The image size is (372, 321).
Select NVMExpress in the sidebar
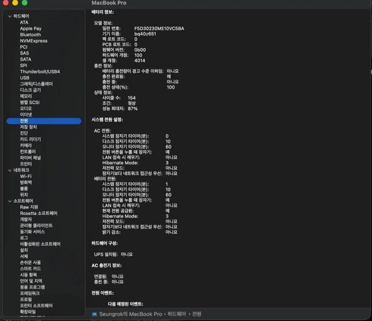[34, 41]
